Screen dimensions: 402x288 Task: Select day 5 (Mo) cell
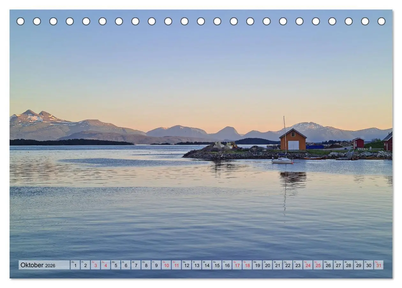115,265
